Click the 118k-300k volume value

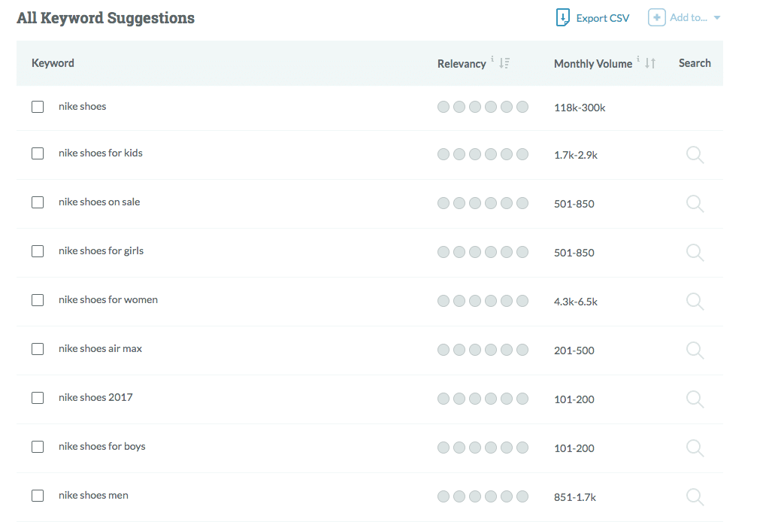click(580, 108)
